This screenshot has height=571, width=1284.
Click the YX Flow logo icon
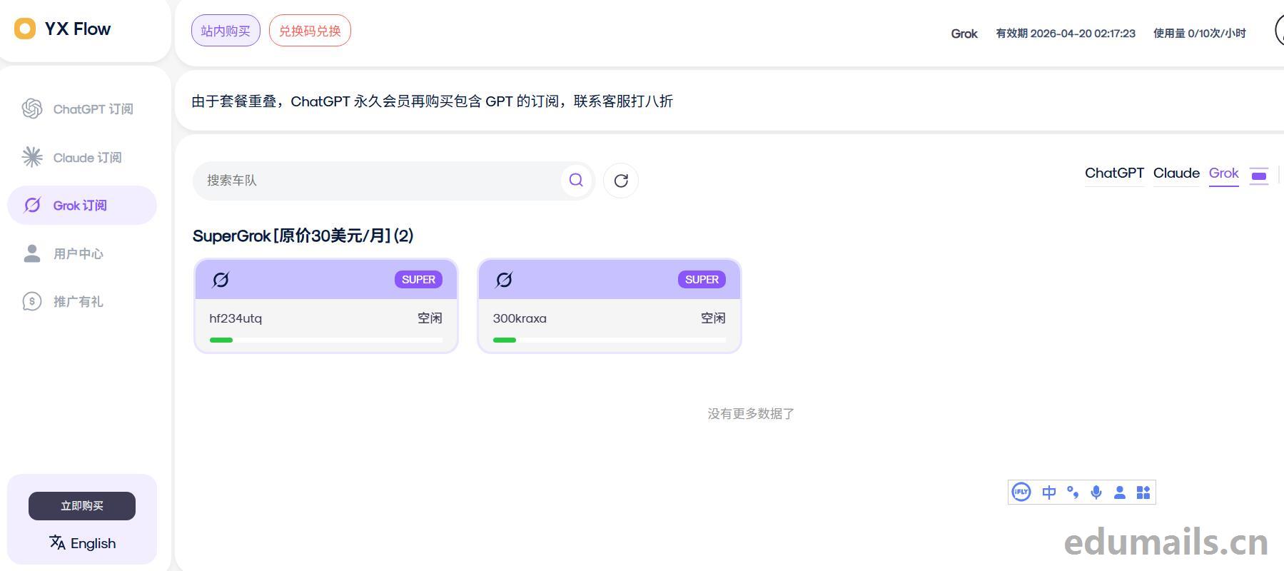(x=25, y=29)
